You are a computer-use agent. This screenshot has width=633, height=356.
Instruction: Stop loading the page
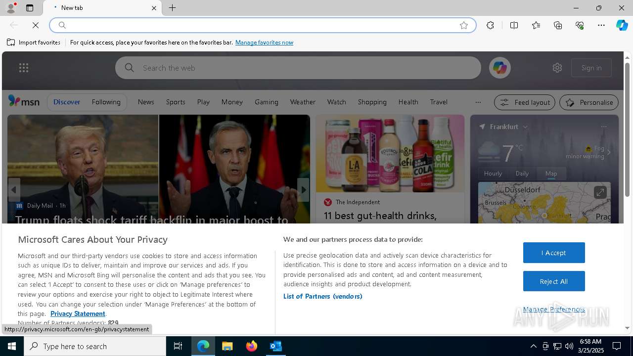point(36,25)
